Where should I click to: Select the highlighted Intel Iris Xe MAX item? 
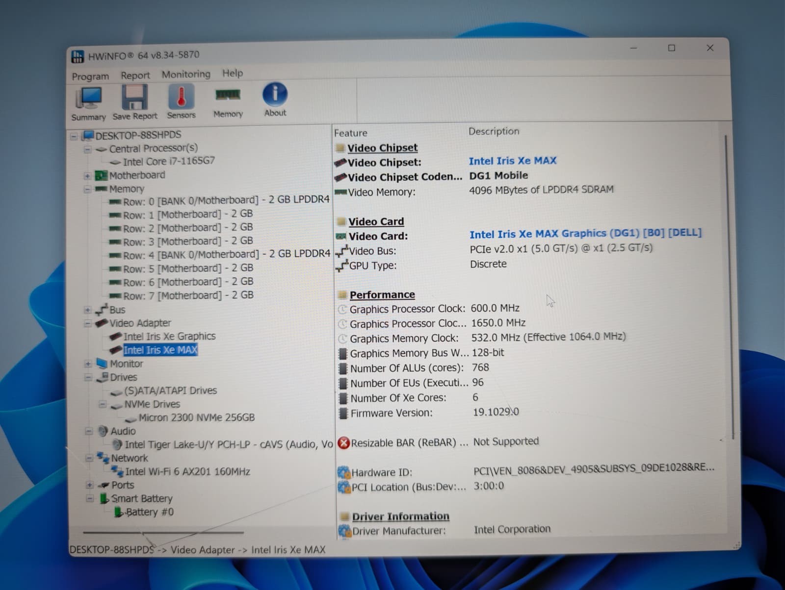160,350
